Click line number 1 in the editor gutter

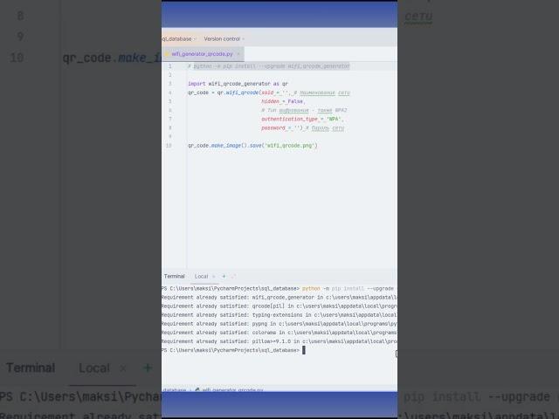[x=169, y=66]
